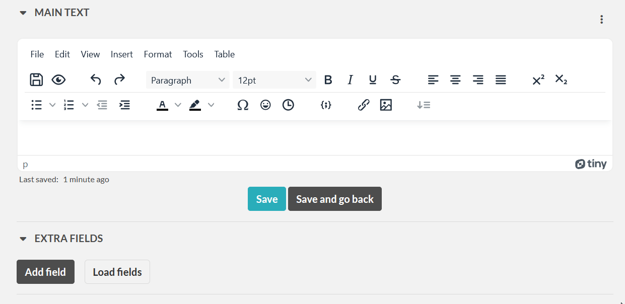The width and height of the screenshot is (625, 304).
Task: Click the save floppy disk icon
Action: 36,80
